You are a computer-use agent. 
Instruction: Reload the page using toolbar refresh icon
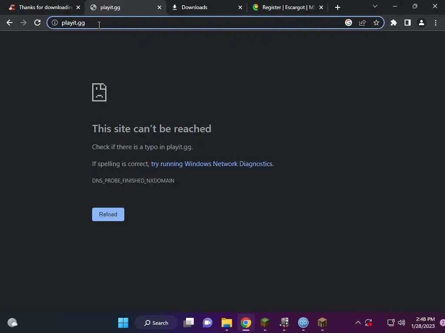(37, 23)
